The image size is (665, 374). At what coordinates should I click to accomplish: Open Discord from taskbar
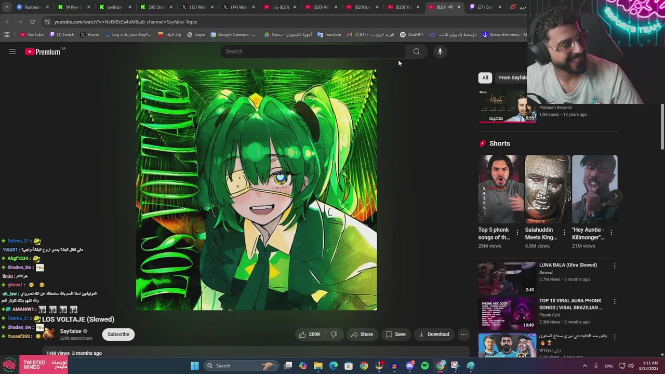pos(409,366)
